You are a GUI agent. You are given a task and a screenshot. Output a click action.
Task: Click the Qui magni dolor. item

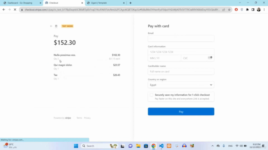click(x=63, y=65)
